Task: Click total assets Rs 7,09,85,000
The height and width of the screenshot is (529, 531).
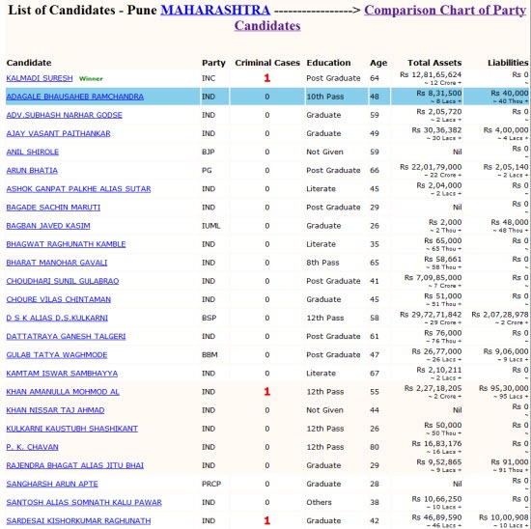Action: coord(433,278)
